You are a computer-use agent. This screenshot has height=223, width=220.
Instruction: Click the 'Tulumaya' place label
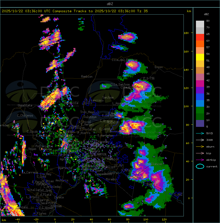(90, 117)
